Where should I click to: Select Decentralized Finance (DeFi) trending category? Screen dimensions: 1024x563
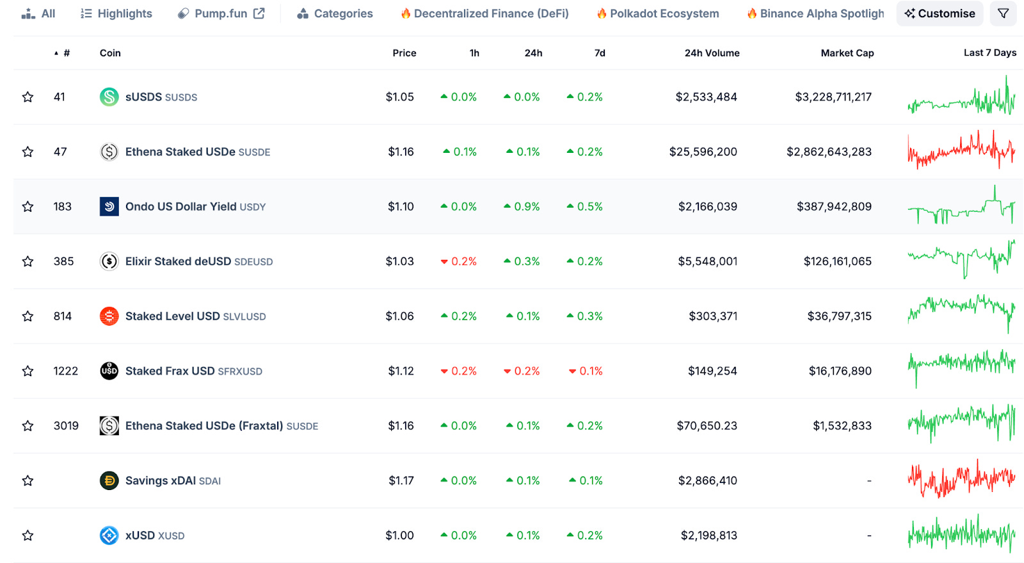(484, 13)
